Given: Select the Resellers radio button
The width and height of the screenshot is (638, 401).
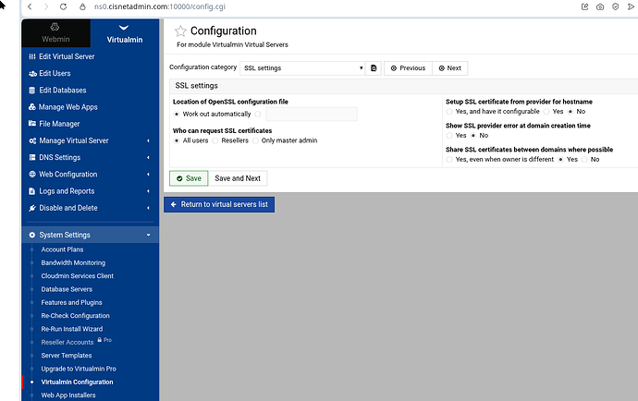Looking at the screenshot, I should [x=215, y=140].
